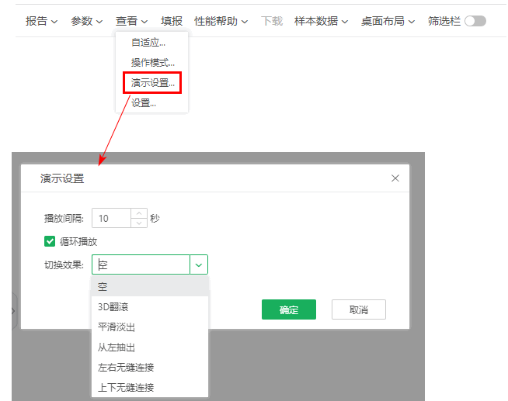Select 空 option in dropdown list
The width and height of the screenshot is (508, 401).
click(150, 286)
